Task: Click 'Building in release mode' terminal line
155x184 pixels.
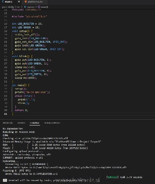Action: (19, 132)
